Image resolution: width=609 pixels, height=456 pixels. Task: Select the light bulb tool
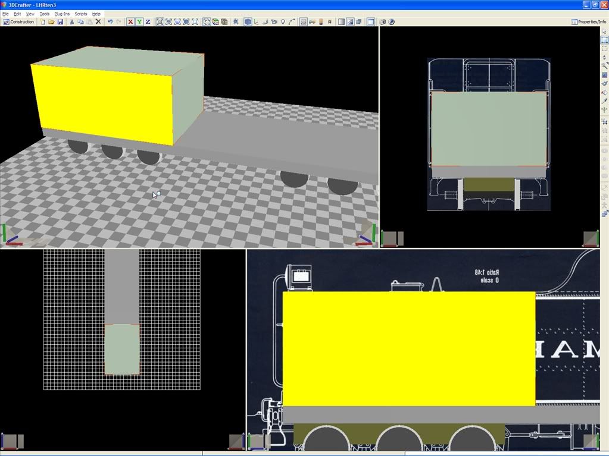pos(283,22)
